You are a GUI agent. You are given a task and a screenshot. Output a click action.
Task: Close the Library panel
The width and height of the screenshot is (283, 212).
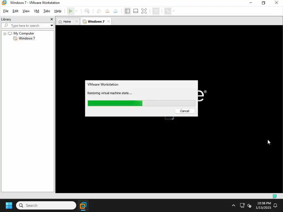(52, 19)
